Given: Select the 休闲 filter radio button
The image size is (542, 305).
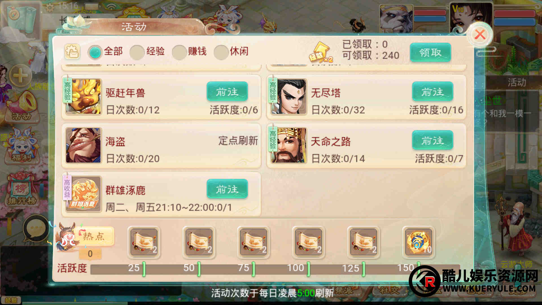Looking at the screenshot, I should [x=221, y=52].
